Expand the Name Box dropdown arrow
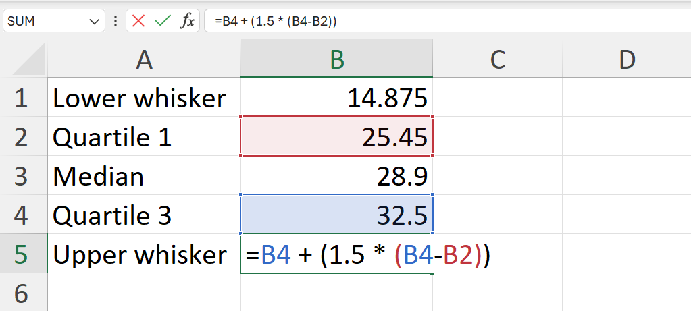Image resolution: width=691 pixels, height=311 pixels. point(95,21)
